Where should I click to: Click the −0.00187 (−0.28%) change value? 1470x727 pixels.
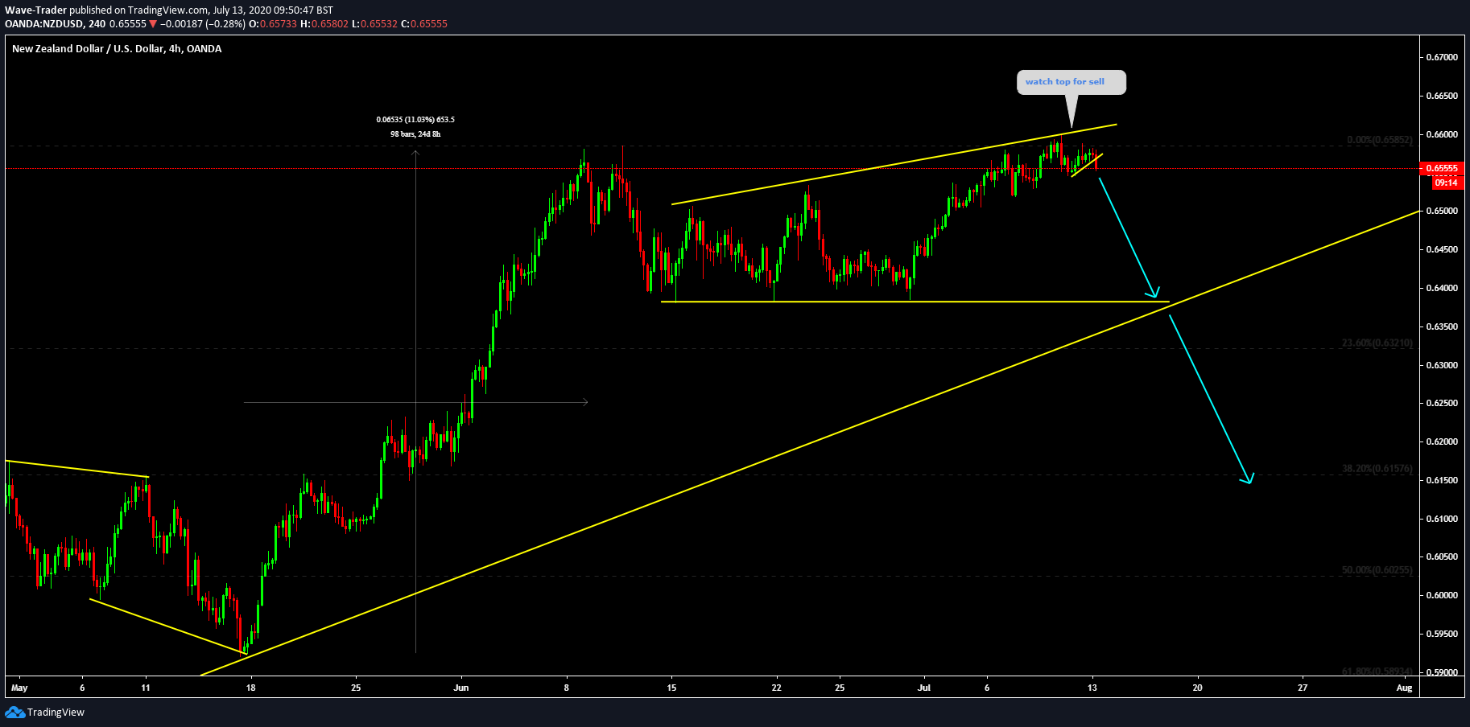coord(202,24)
